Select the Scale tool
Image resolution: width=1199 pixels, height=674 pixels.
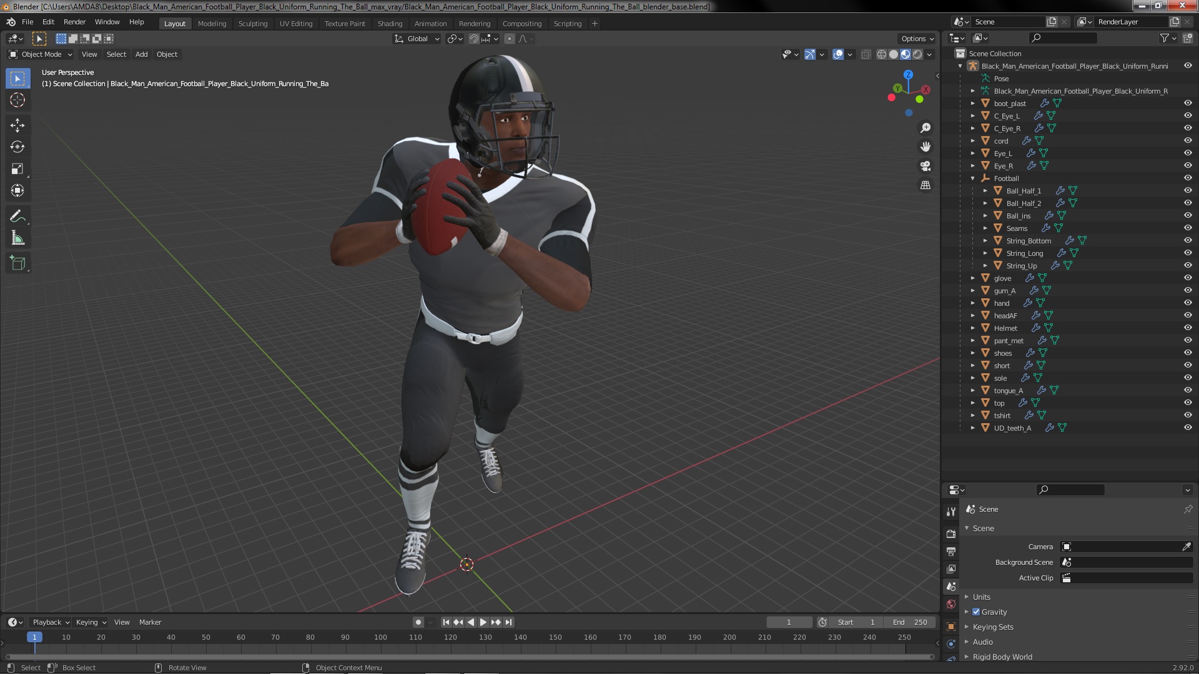point(17,168)
